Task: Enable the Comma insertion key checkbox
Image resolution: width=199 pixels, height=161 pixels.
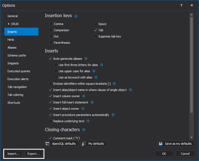Action: tap(51, 24)
